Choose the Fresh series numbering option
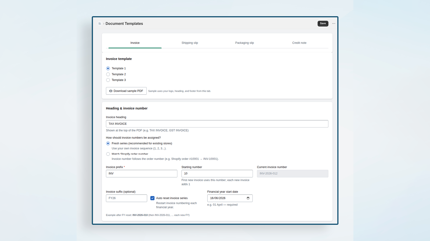 [x=108, y=144]
